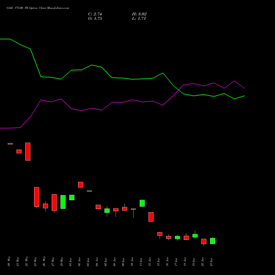Click the last green candle for 23 Jun

[x=213, y=241]
